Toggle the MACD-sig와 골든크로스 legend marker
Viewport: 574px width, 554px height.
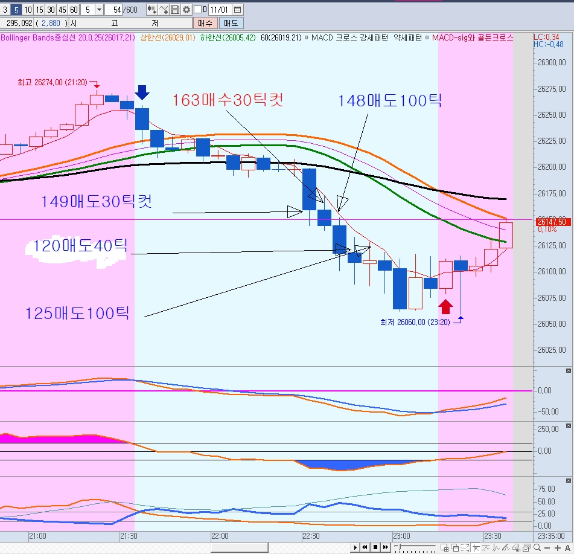pos(429,37)
